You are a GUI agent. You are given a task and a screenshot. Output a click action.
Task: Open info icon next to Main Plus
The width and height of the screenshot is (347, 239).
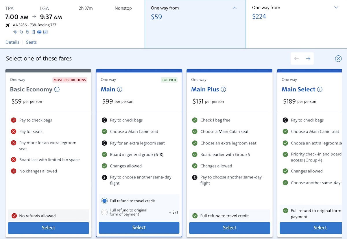tap(223, 89)
